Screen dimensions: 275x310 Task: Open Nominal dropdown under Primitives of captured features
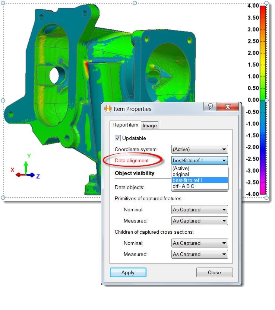[200, 210]
